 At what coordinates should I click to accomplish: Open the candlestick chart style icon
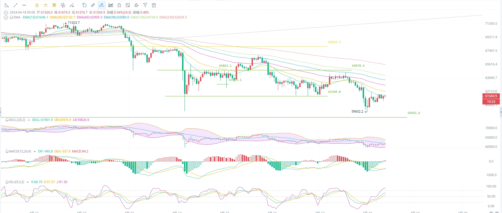coord(110,5)
